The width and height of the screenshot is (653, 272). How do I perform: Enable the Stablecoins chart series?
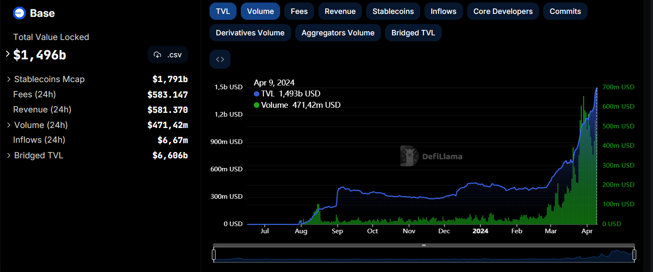pyautogui.click(x=393, y=11)
